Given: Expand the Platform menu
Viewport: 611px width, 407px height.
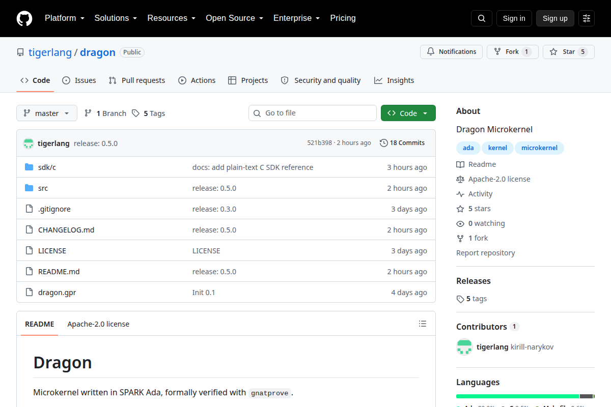Looking at the screenshot, I should [x=64, y=18].
